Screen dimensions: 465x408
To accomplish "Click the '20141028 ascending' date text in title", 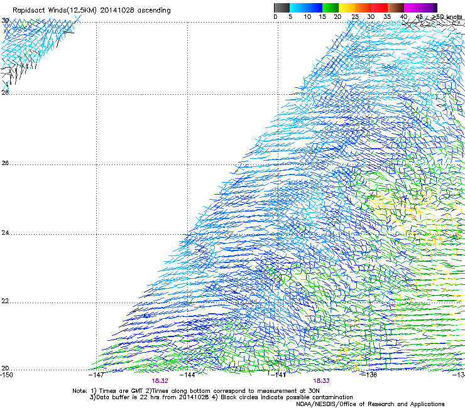I will point(135,11).
